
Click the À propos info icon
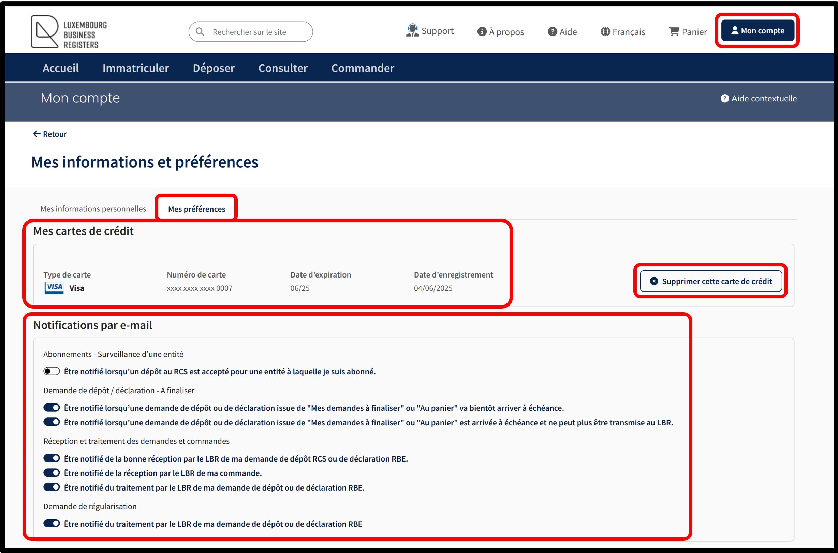[x=481, y=32]
